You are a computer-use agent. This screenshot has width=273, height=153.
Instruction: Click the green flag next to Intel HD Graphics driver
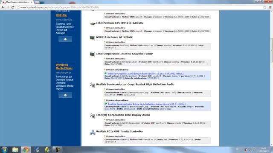(106, 74)
